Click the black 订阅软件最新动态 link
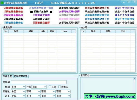Image resolution: width=137 pixels, height=100 pixels. tap(13, 19)
